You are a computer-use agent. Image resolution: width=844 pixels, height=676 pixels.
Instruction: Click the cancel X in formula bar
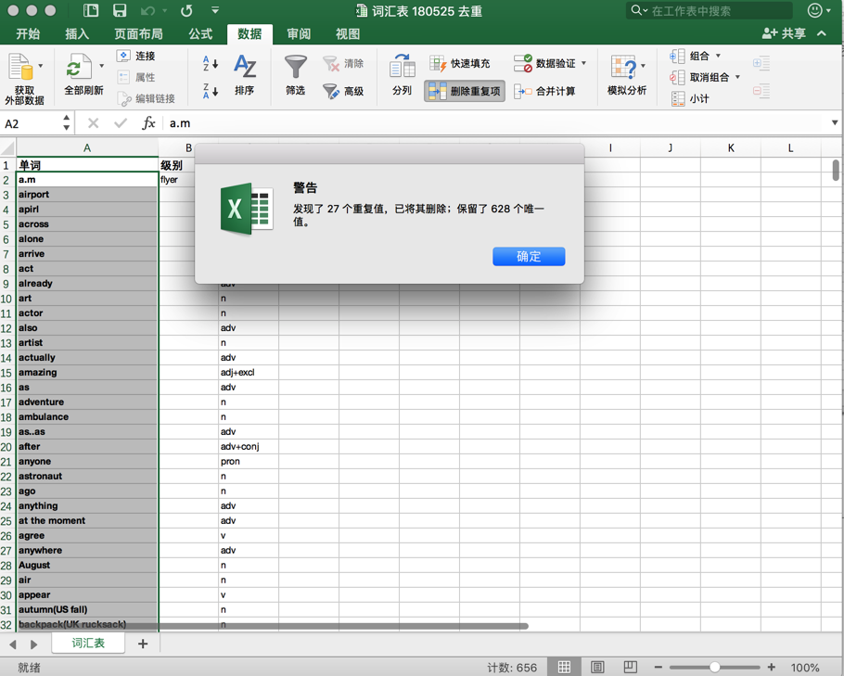[x=93, y=123]
